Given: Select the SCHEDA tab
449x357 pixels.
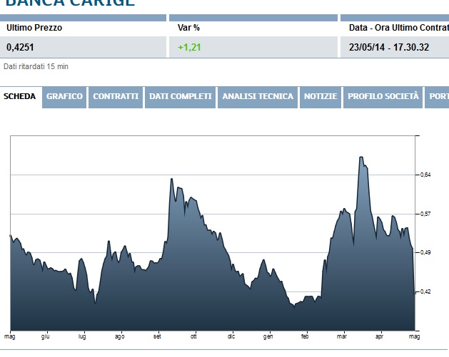Looking at the screenshot, I should click(19, 96).
